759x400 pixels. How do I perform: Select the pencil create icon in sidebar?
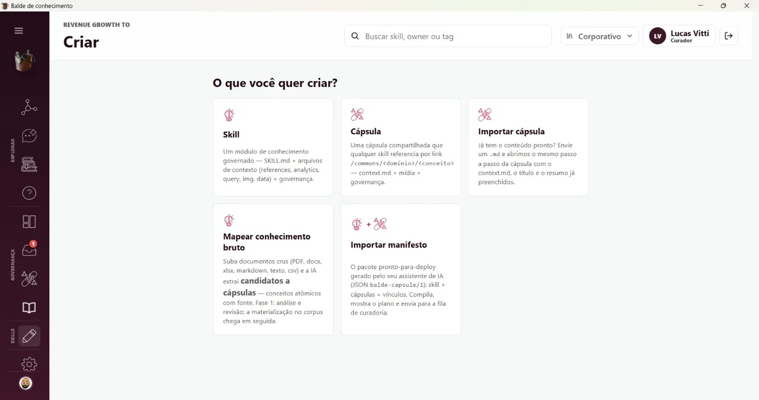pos(29,336)
